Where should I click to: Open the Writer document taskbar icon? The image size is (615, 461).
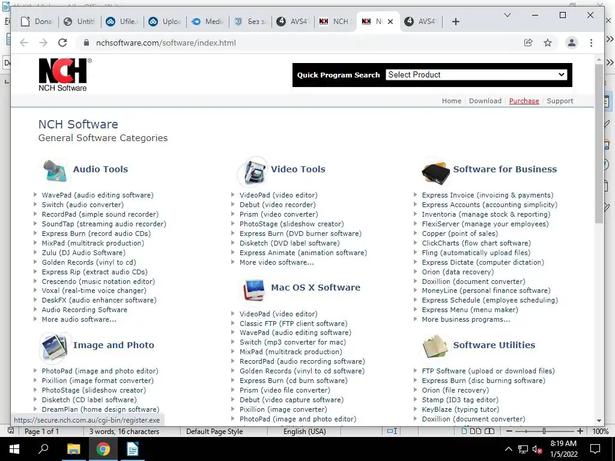[x=133, y=449]
